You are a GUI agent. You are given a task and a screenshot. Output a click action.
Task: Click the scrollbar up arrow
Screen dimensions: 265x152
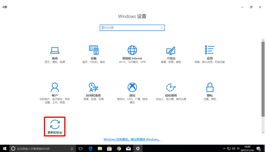click(263, 40)
